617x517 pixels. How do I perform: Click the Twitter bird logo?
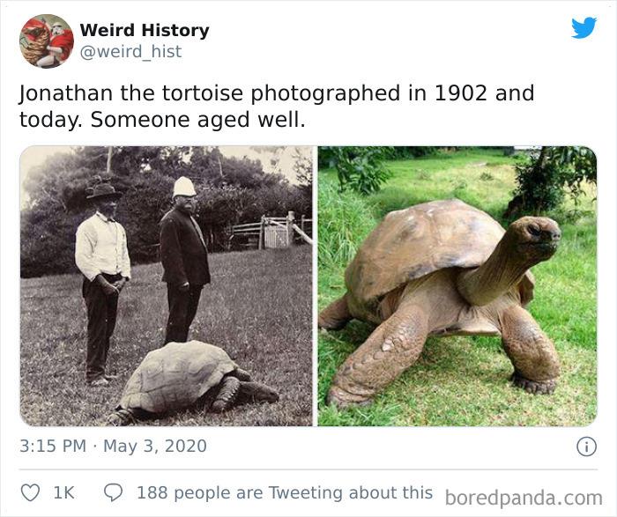584,28
